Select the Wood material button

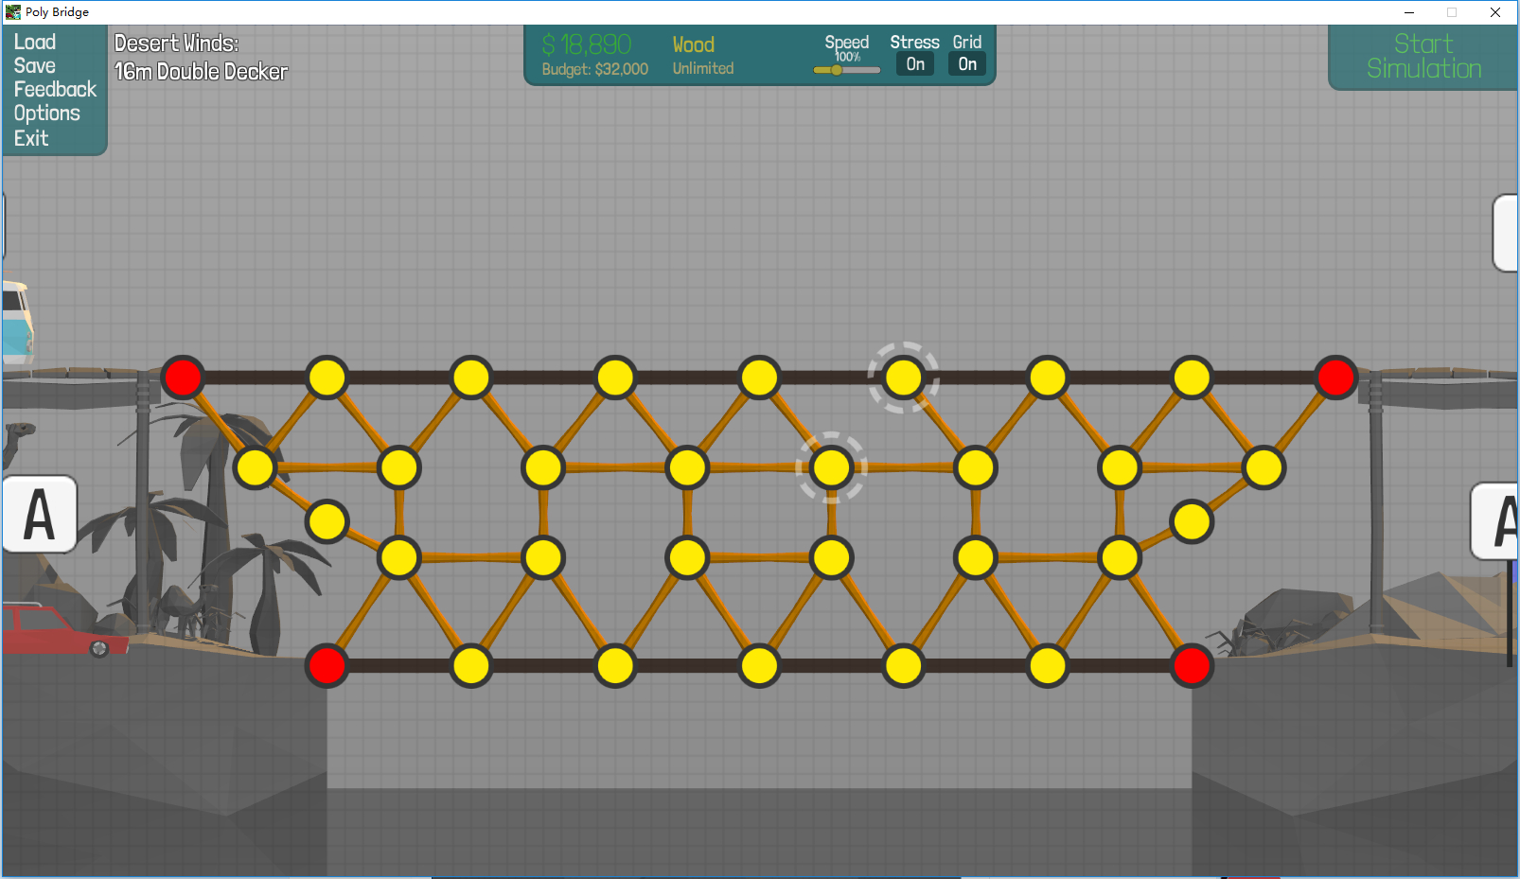click(694, 44)
